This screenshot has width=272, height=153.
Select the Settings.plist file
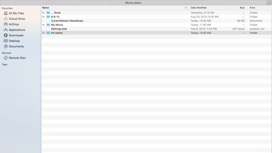pos(59,29)
